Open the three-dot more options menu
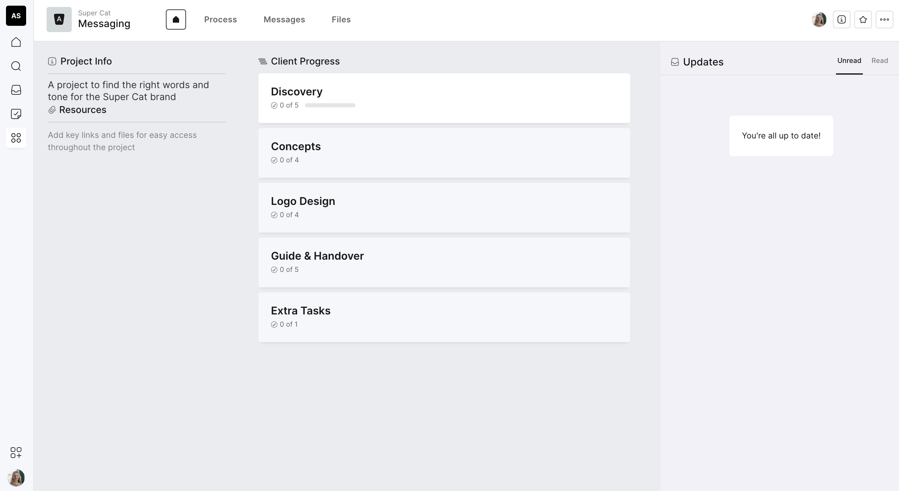 tap(884, 20)
